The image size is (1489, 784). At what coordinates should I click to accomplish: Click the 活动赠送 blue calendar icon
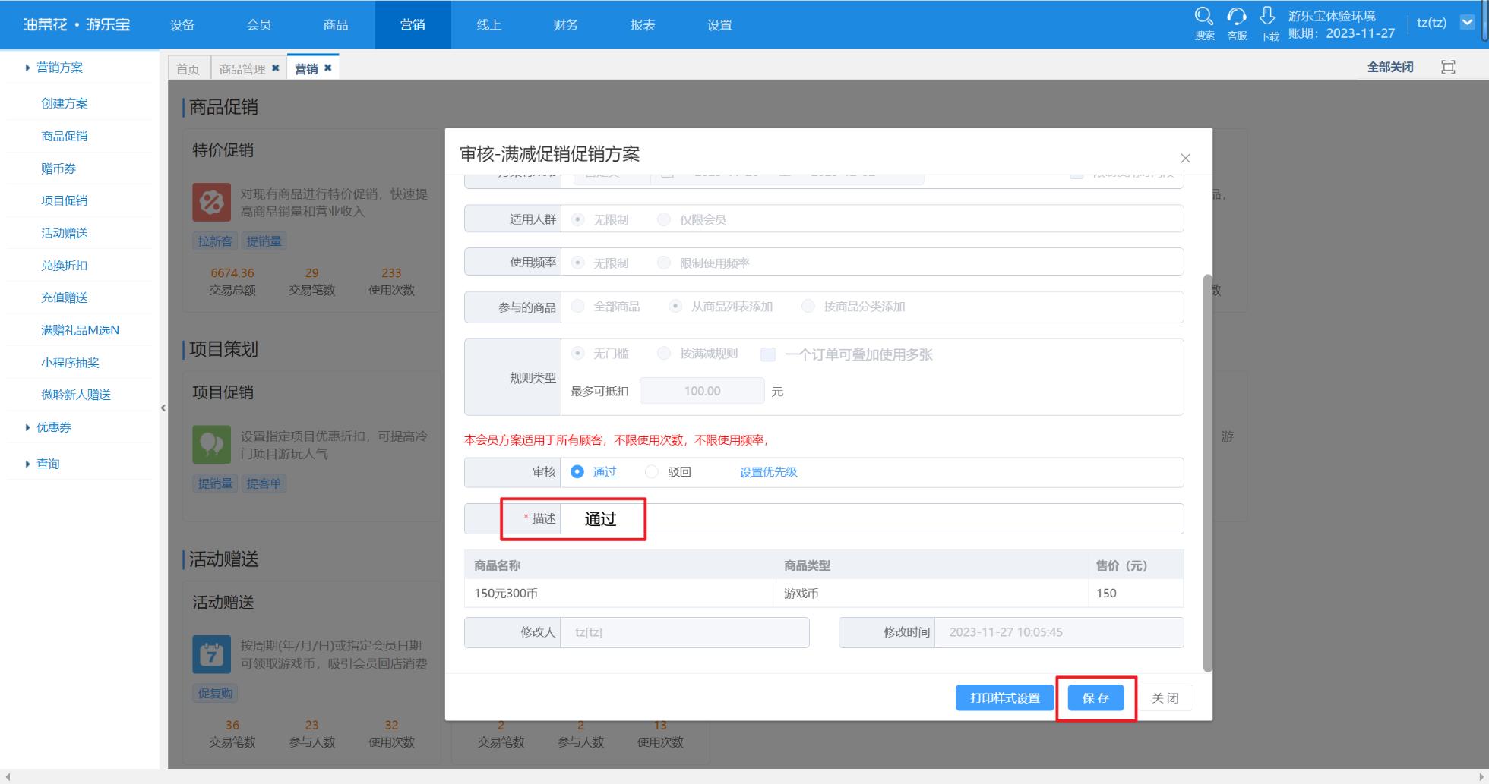(211, 654)
